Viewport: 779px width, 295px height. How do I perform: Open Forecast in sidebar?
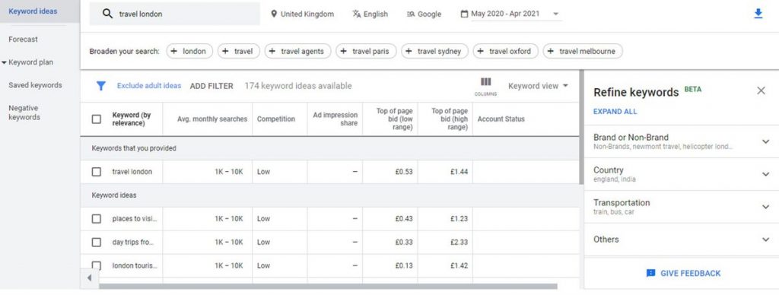tap(23, 40)
